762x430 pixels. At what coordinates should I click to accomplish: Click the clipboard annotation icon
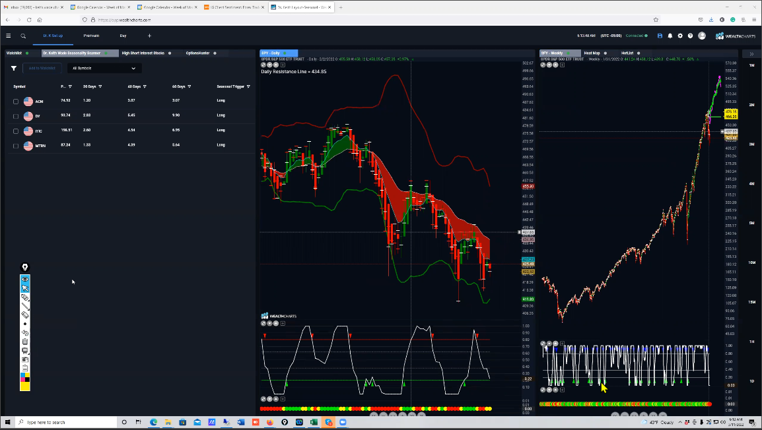[x=25, y=369]
